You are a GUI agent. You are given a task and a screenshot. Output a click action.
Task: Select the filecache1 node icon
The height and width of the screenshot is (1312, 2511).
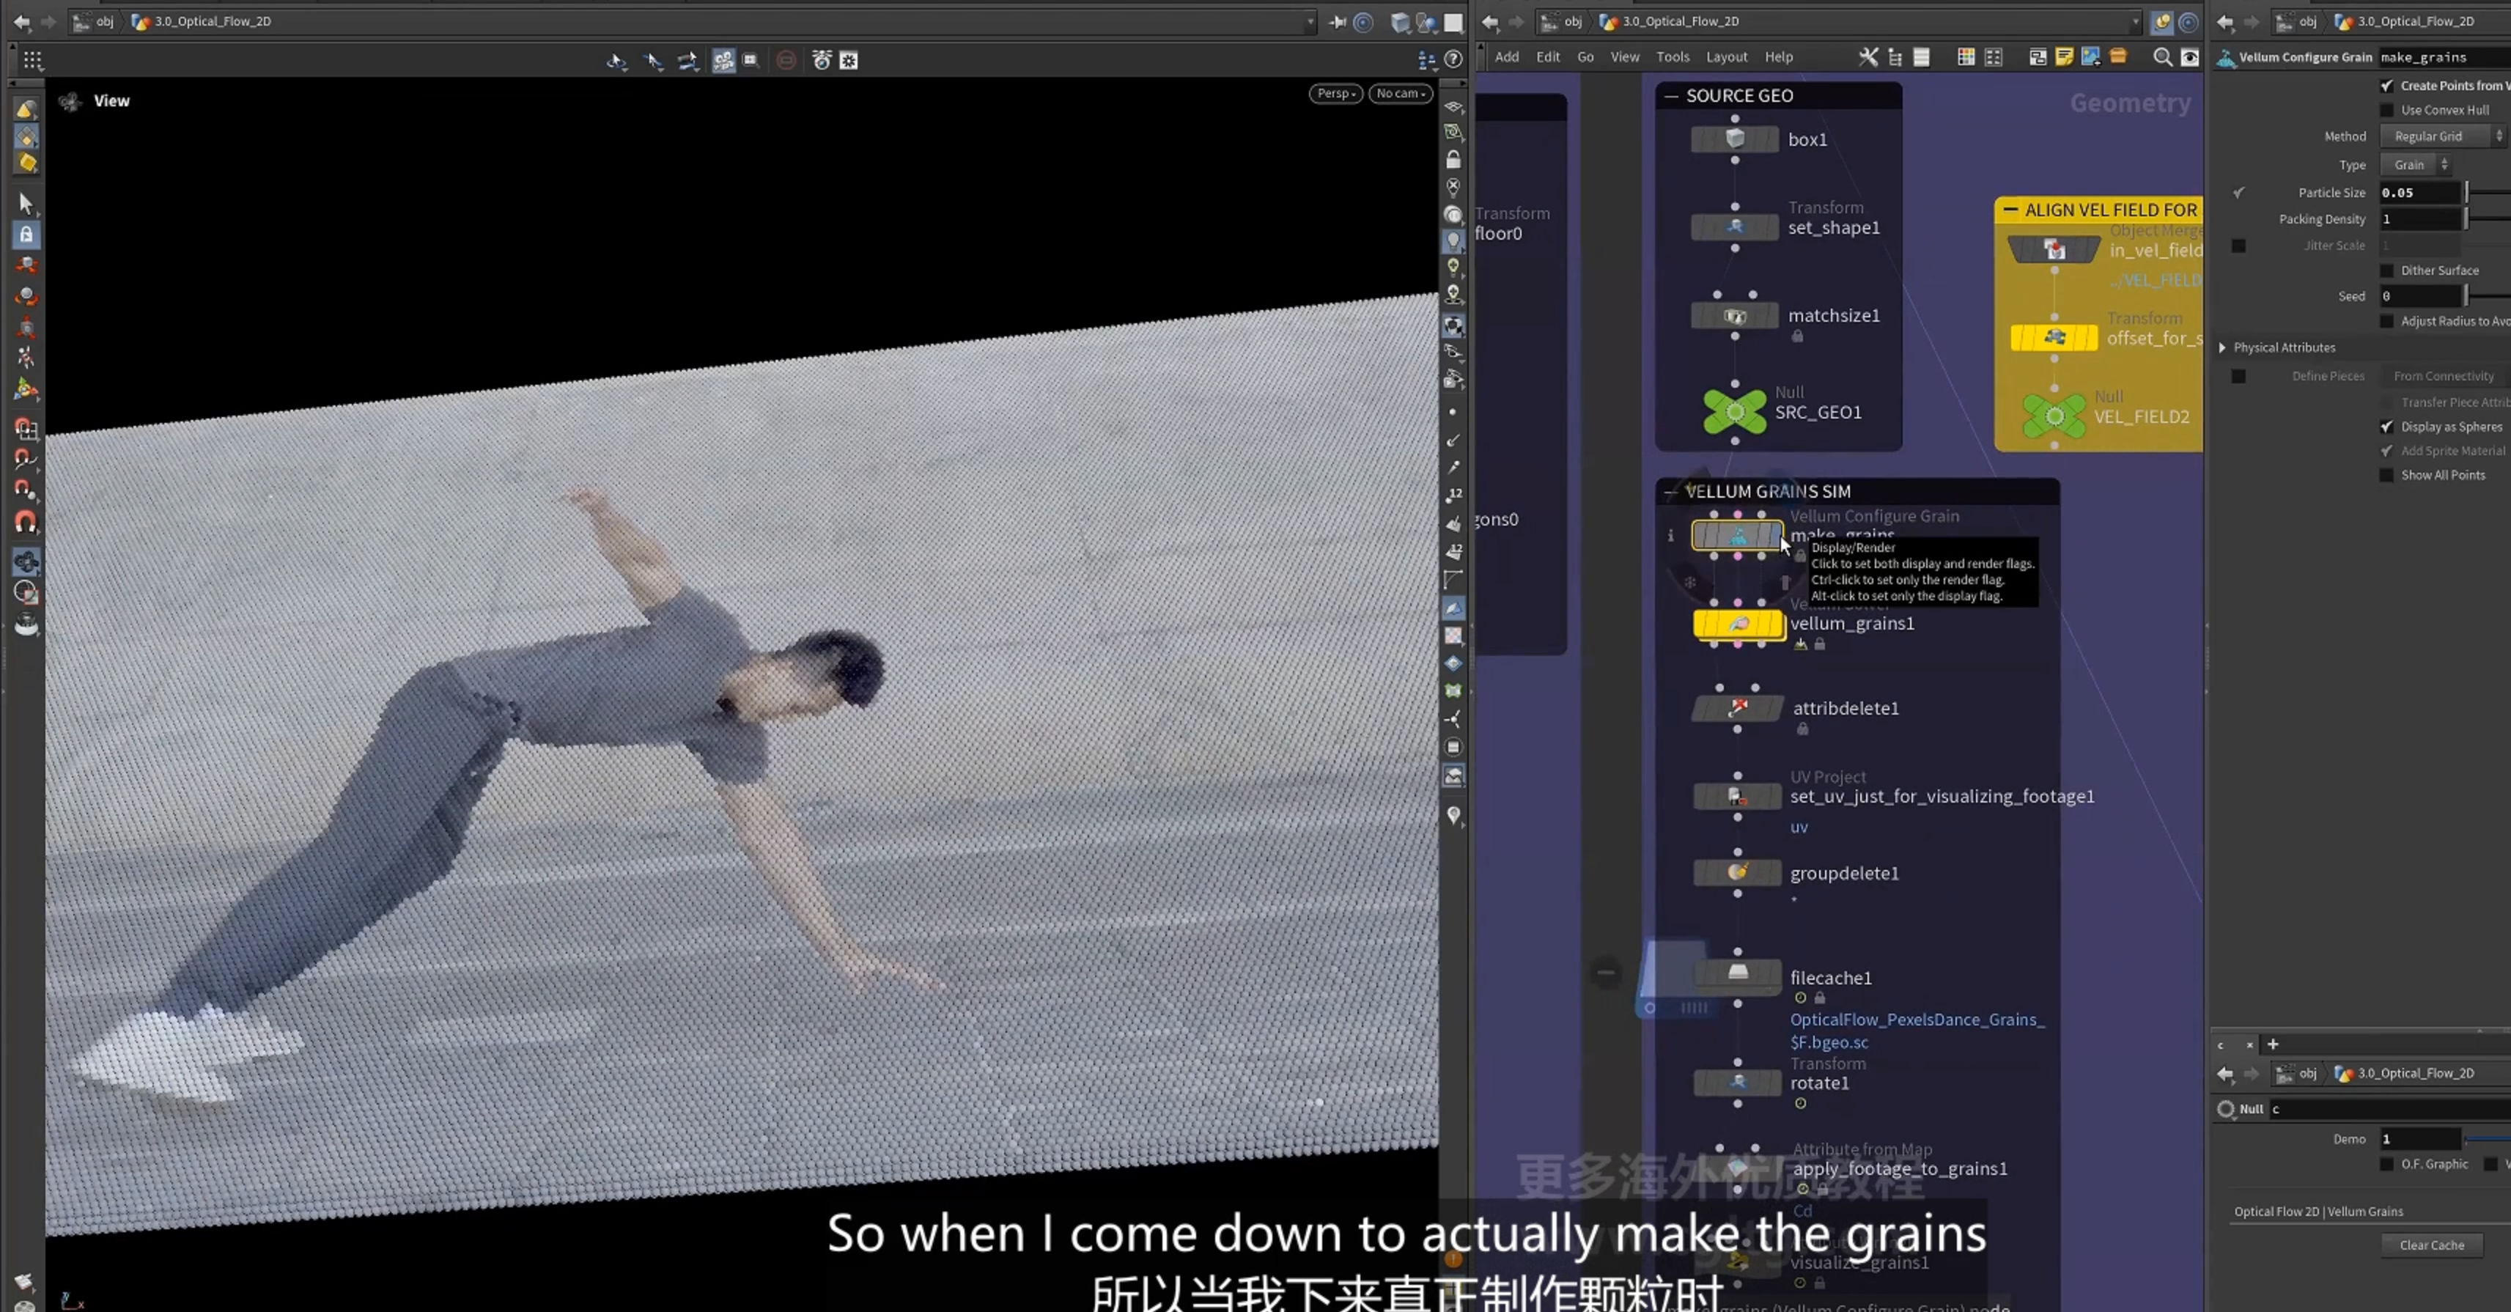[1738, 974]
